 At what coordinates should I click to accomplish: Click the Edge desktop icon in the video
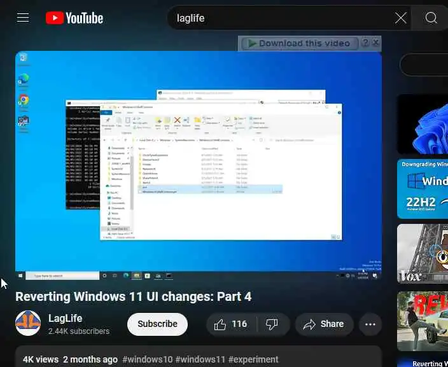pyautogui.click(x=24, y=80)
